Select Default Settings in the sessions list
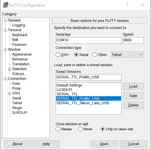 pyautogui.click(x=89, y=85)
